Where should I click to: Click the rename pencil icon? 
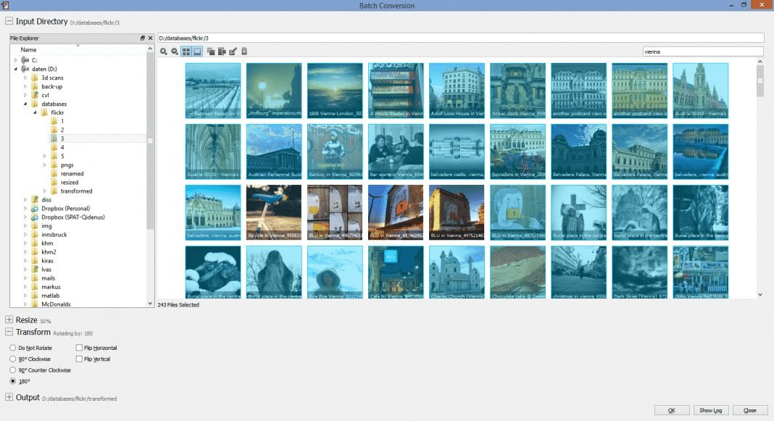pyautogui.click(x=233, y=51)
